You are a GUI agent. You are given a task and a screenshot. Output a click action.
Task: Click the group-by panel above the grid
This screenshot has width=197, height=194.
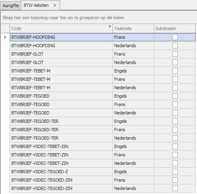[x=99, y=18]
